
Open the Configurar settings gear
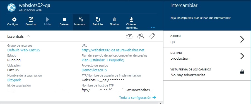point(14,20)
